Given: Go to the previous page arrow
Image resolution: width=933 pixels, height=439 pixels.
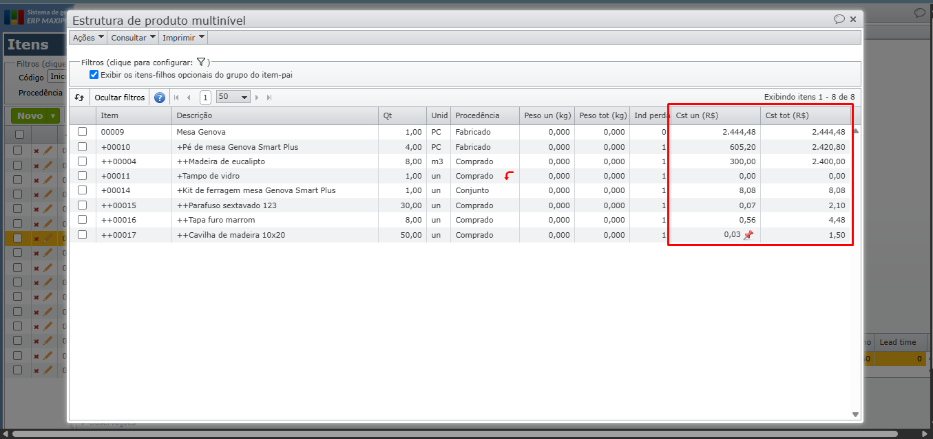Looking at the screenshot, I should click(x=189, y=98).
